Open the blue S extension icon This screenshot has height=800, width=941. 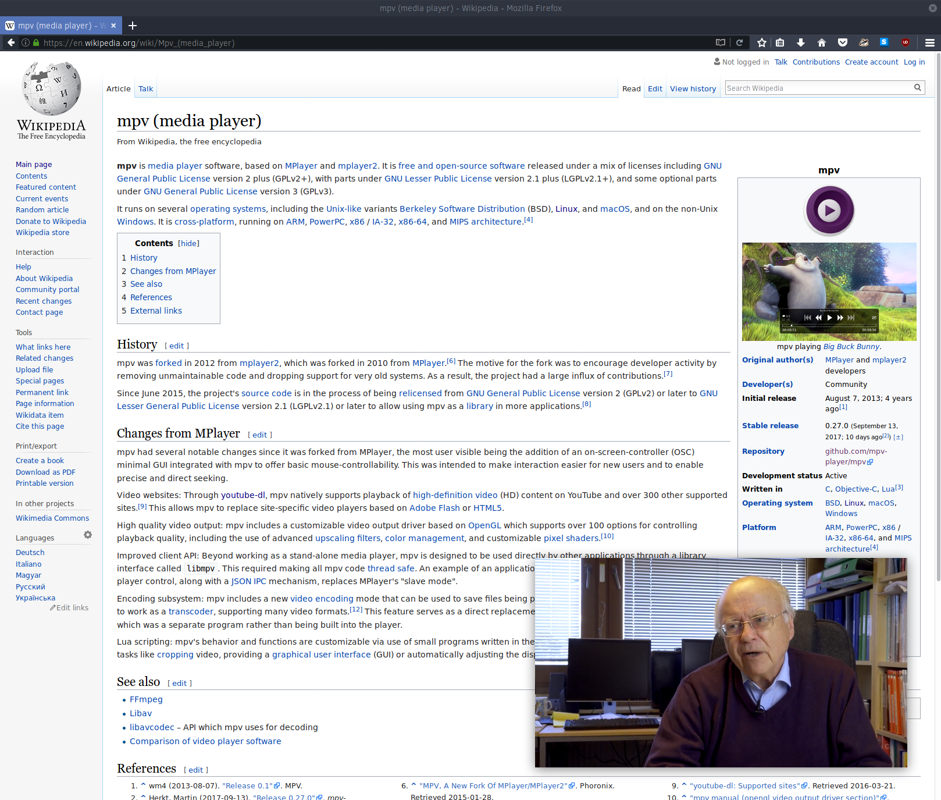884,42
